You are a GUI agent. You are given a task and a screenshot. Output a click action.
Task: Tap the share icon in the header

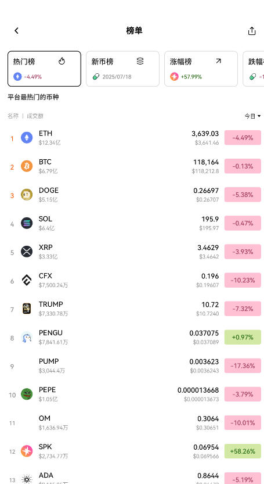pyautogui.click(x=252, y=31)
